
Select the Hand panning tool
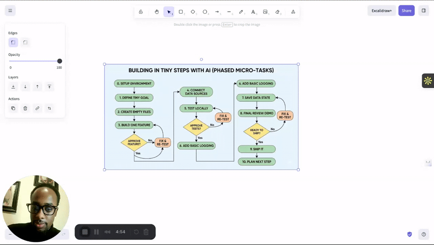[156, 11]
